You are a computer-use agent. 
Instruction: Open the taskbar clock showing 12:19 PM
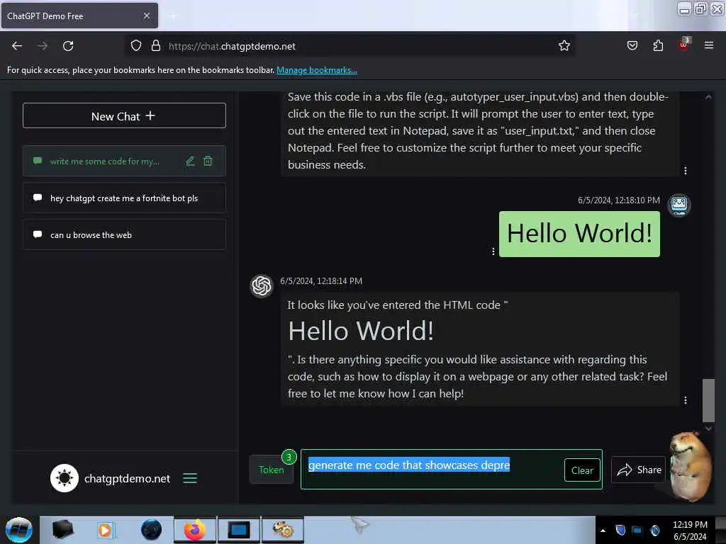(x=690, y=530)
